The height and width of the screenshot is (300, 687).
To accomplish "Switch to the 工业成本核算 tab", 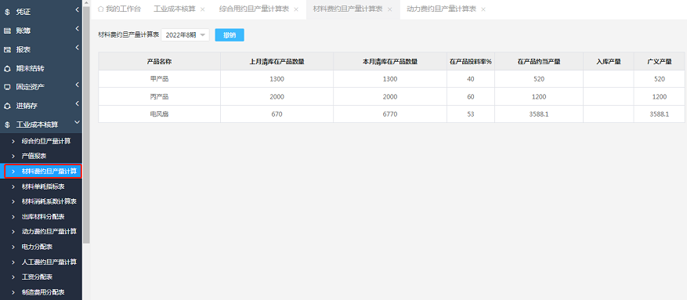I will [x=175, y=9].
